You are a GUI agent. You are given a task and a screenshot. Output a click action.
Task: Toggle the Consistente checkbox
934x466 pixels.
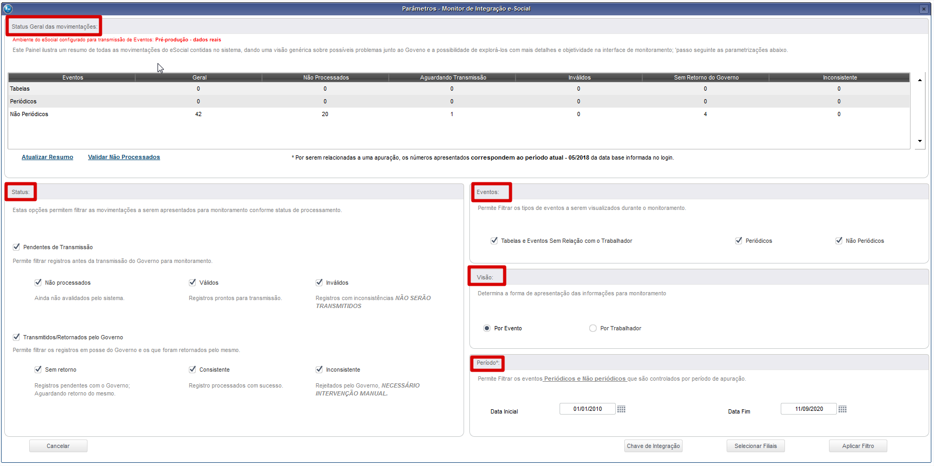coord(193,370)
